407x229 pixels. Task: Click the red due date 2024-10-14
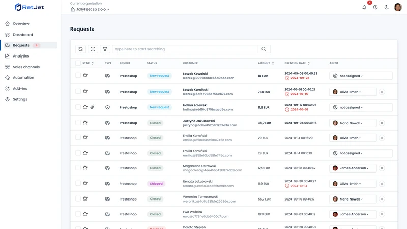coord(299,186)
